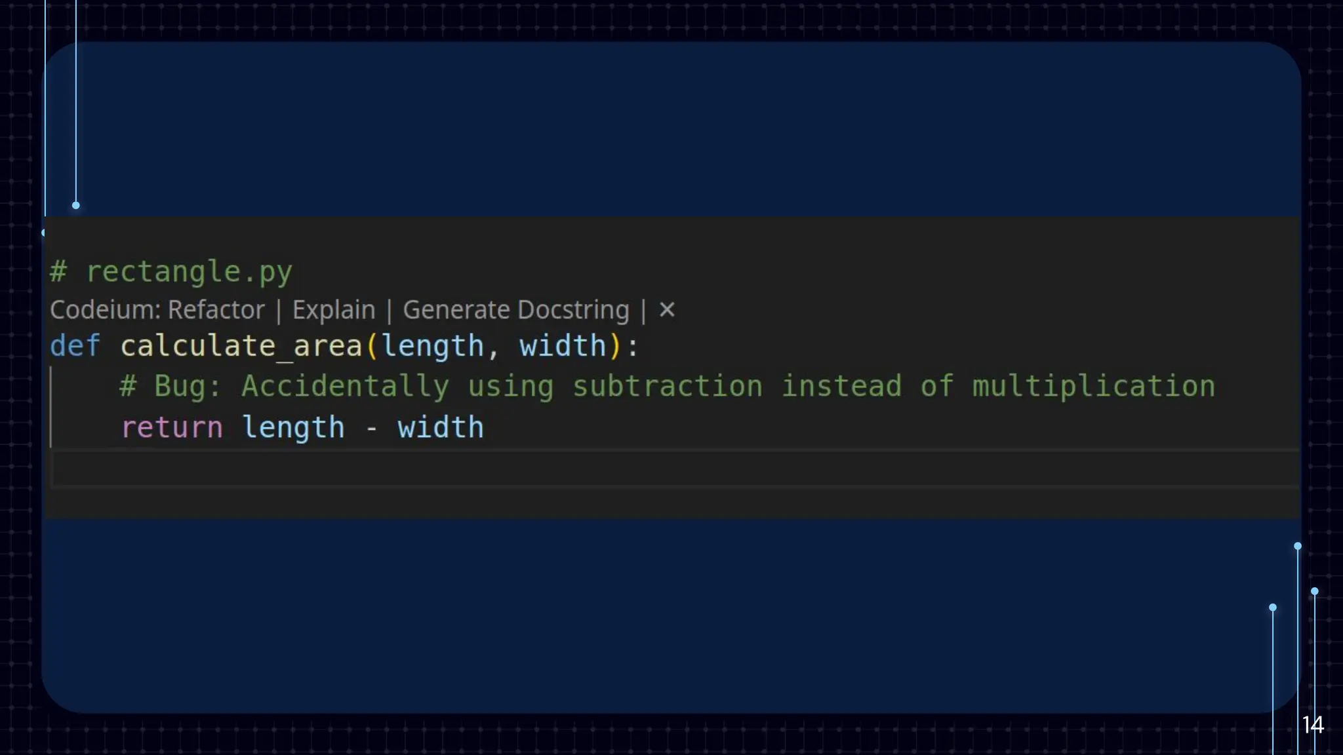Click the yellow opening parenthesis
The width and height of the screenshot is (1343, 755).
click(x=372, y=346)
